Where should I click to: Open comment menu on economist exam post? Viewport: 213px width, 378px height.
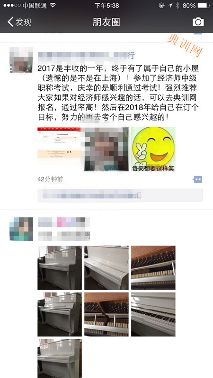[197, 180]
